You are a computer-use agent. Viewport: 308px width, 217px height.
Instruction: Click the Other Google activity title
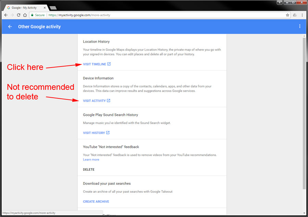[x=39, y=26]
